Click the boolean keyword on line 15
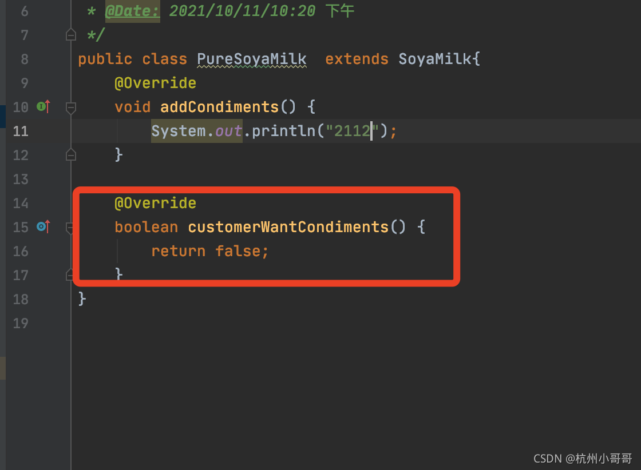641x470 pixels. [x=147, y=227]
